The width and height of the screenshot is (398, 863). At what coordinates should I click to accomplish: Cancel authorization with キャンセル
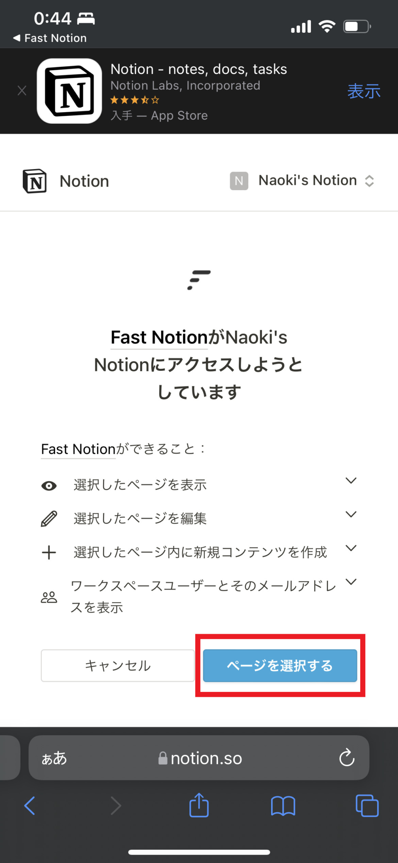click(x=117, y=665)
